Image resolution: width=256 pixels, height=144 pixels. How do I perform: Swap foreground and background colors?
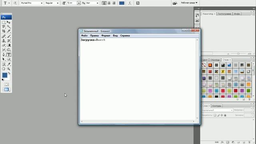click(x=9, y=74)
